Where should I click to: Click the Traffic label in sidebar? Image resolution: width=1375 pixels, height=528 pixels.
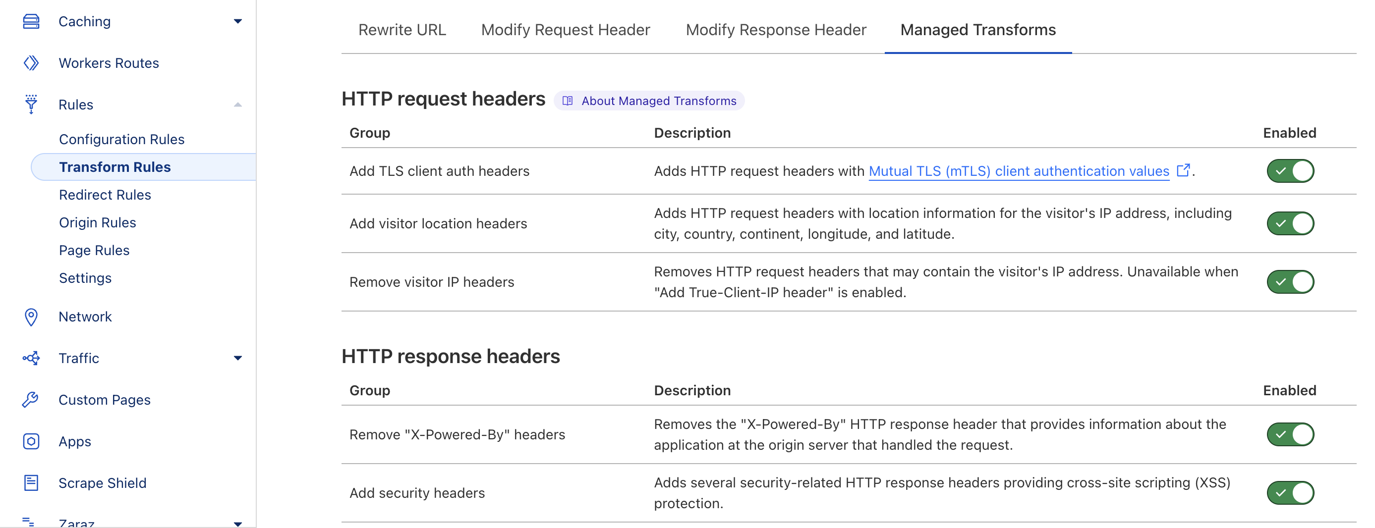point(78,358)
